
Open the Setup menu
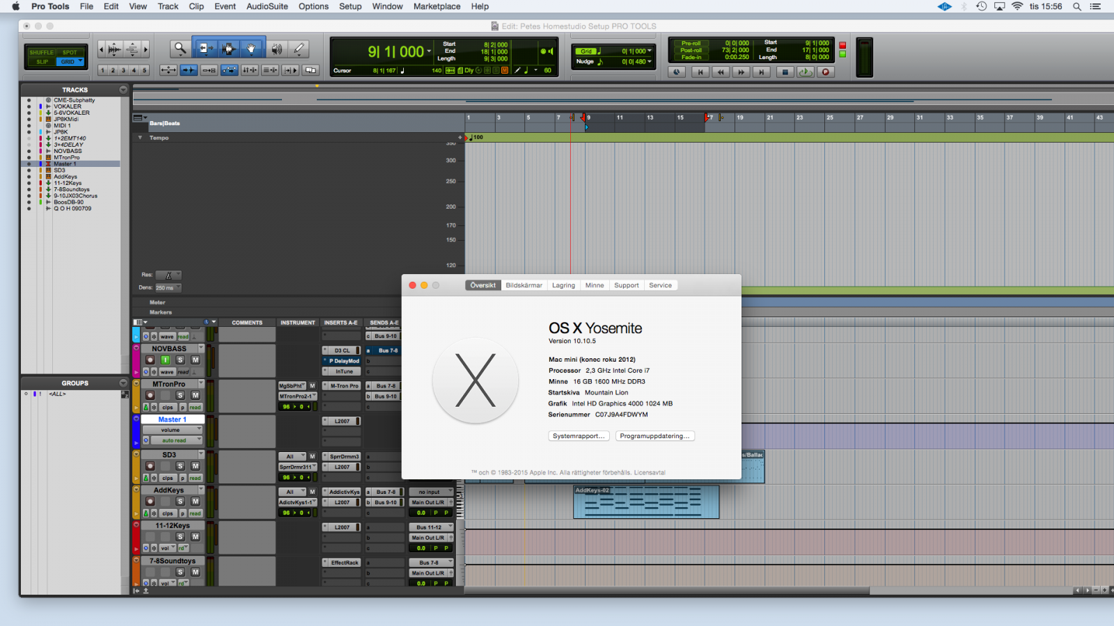[350, 6]
